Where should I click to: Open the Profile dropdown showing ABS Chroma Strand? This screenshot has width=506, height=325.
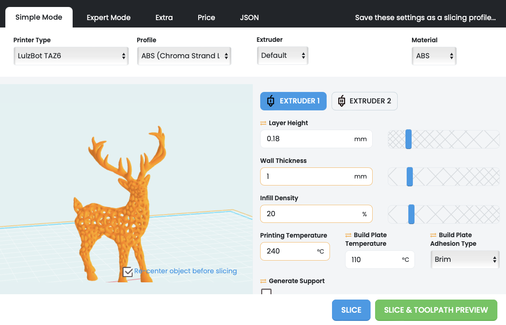[184, 56]
